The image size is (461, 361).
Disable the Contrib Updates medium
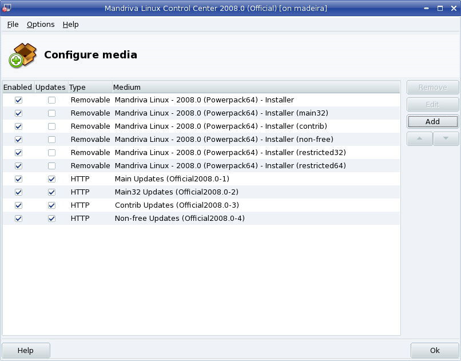(18, 205)
